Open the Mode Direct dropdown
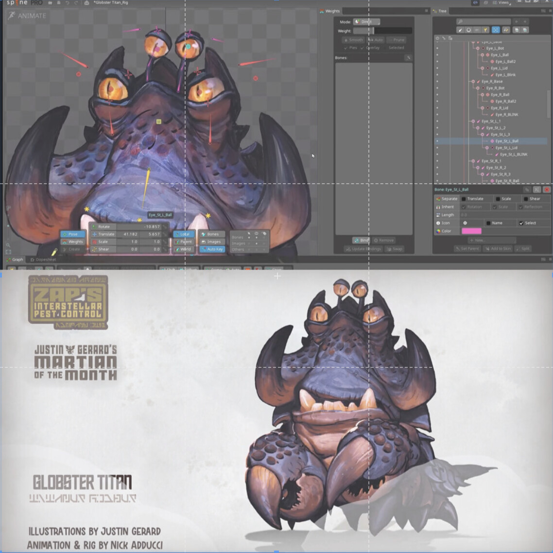Screen dimensions: 553x553 (x=365, y=21)
